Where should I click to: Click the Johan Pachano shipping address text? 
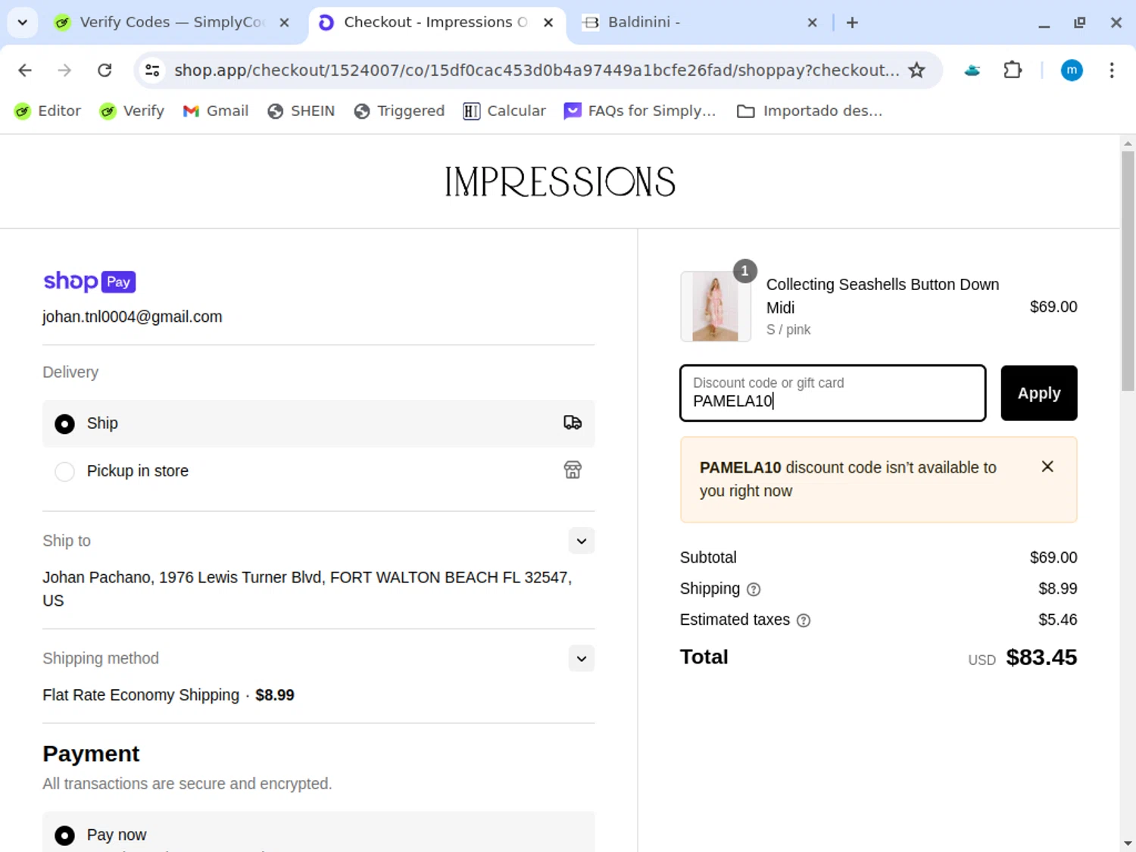(x=307, y=589)
